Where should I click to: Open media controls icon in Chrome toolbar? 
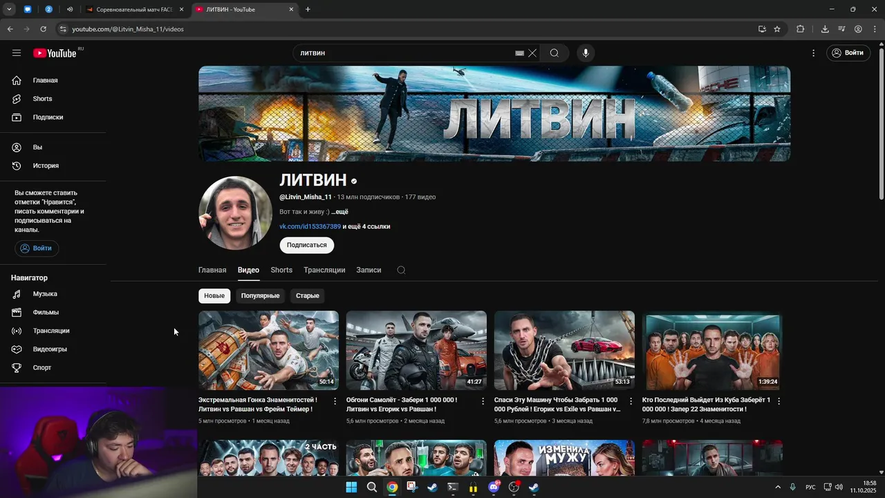841,29
